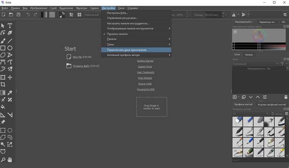Select the Move tool
289x168 pixels.
click(10, 77)
